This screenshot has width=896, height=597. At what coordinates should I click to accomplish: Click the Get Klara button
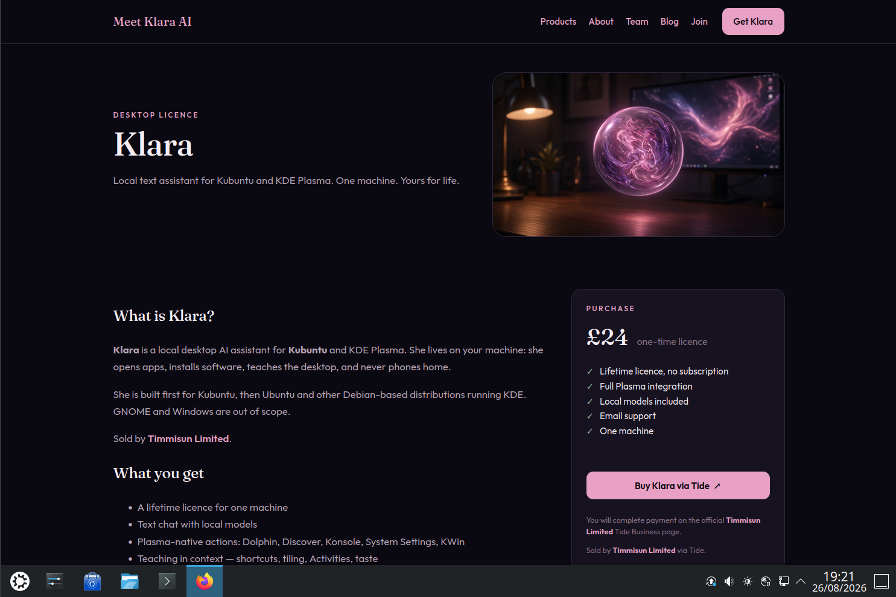point(753,22)
